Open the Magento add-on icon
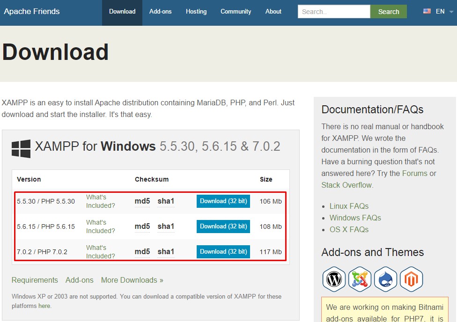This screenshot has width=457, height=322. point(411,279)
